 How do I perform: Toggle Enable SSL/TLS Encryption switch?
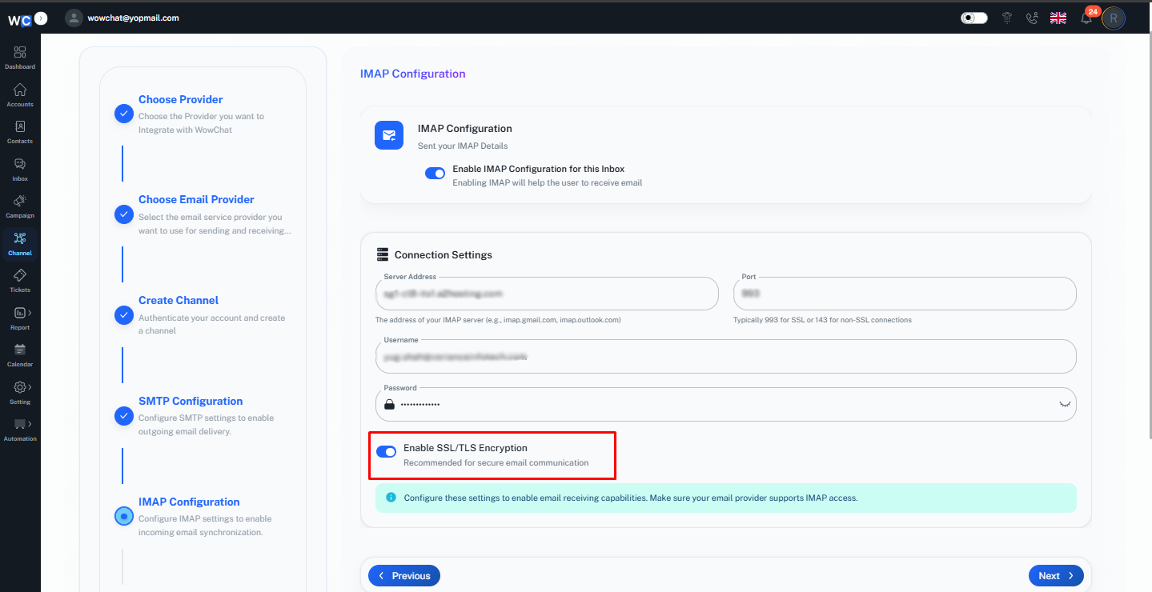[386, 452]
